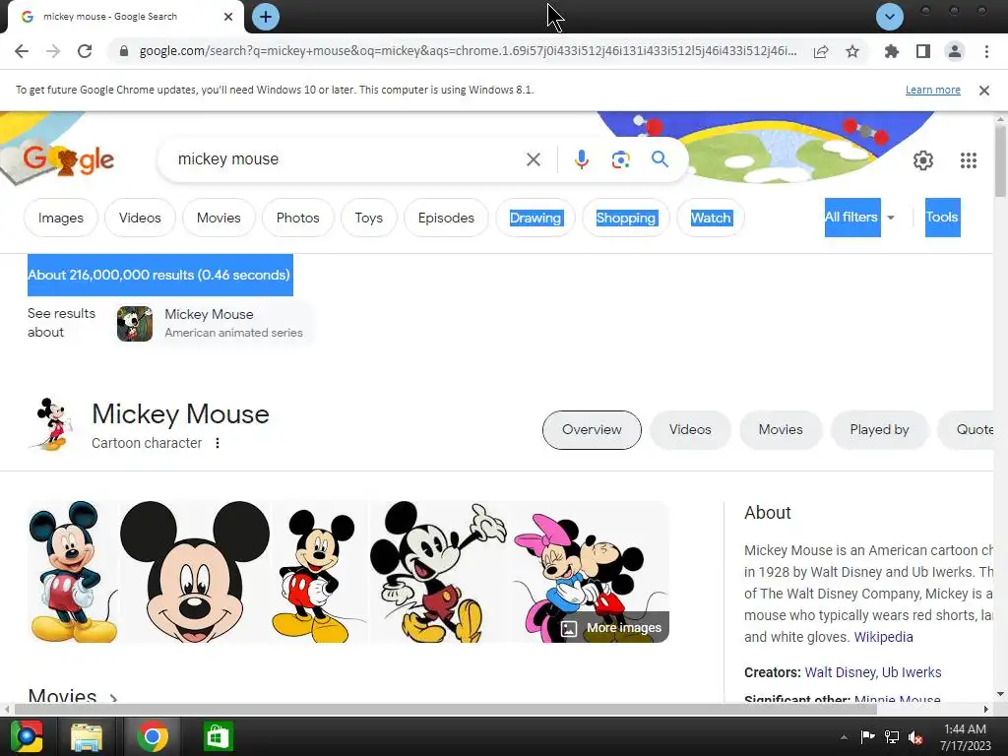
Task: Expand the Movies section chevron
Action: (114, 697)
